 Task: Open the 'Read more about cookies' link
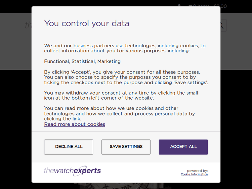(75, 124)
